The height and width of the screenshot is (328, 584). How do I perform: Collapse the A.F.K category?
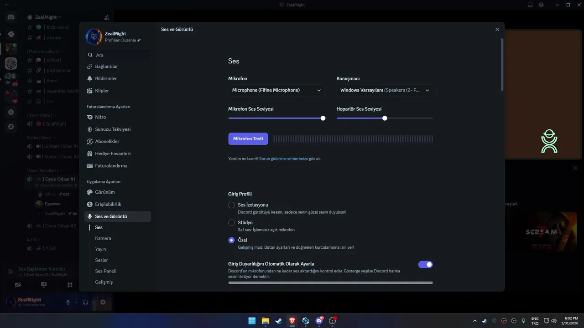click(33, 239)
